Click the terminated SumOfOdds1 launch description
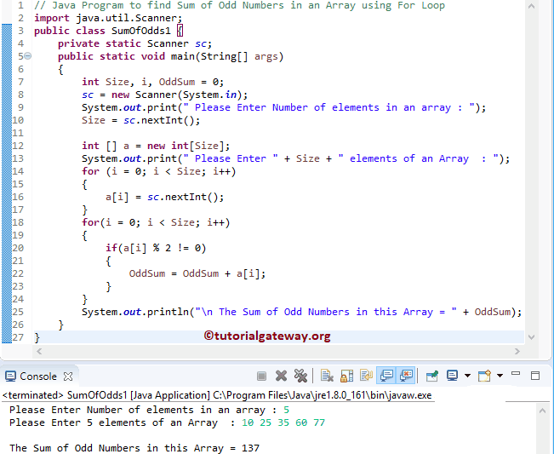This screenshot has height=454, width=554. point(217,395)
